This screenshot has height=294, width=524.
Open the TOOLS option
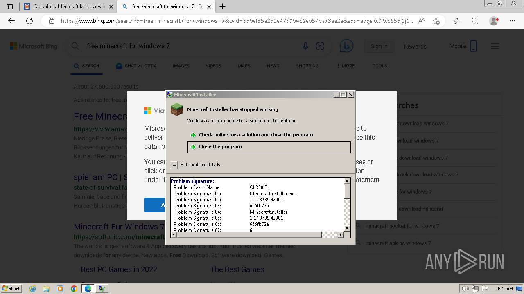point(379,66)
